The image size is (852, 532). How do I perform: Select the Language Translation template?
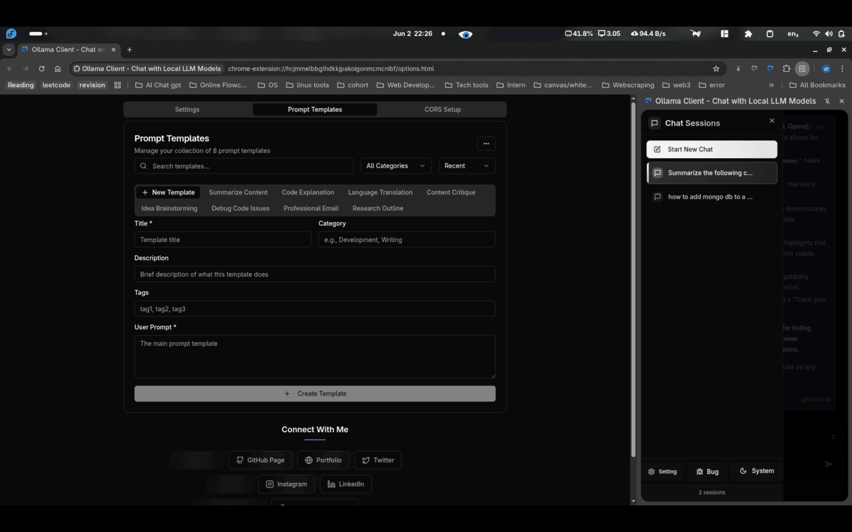380,192
